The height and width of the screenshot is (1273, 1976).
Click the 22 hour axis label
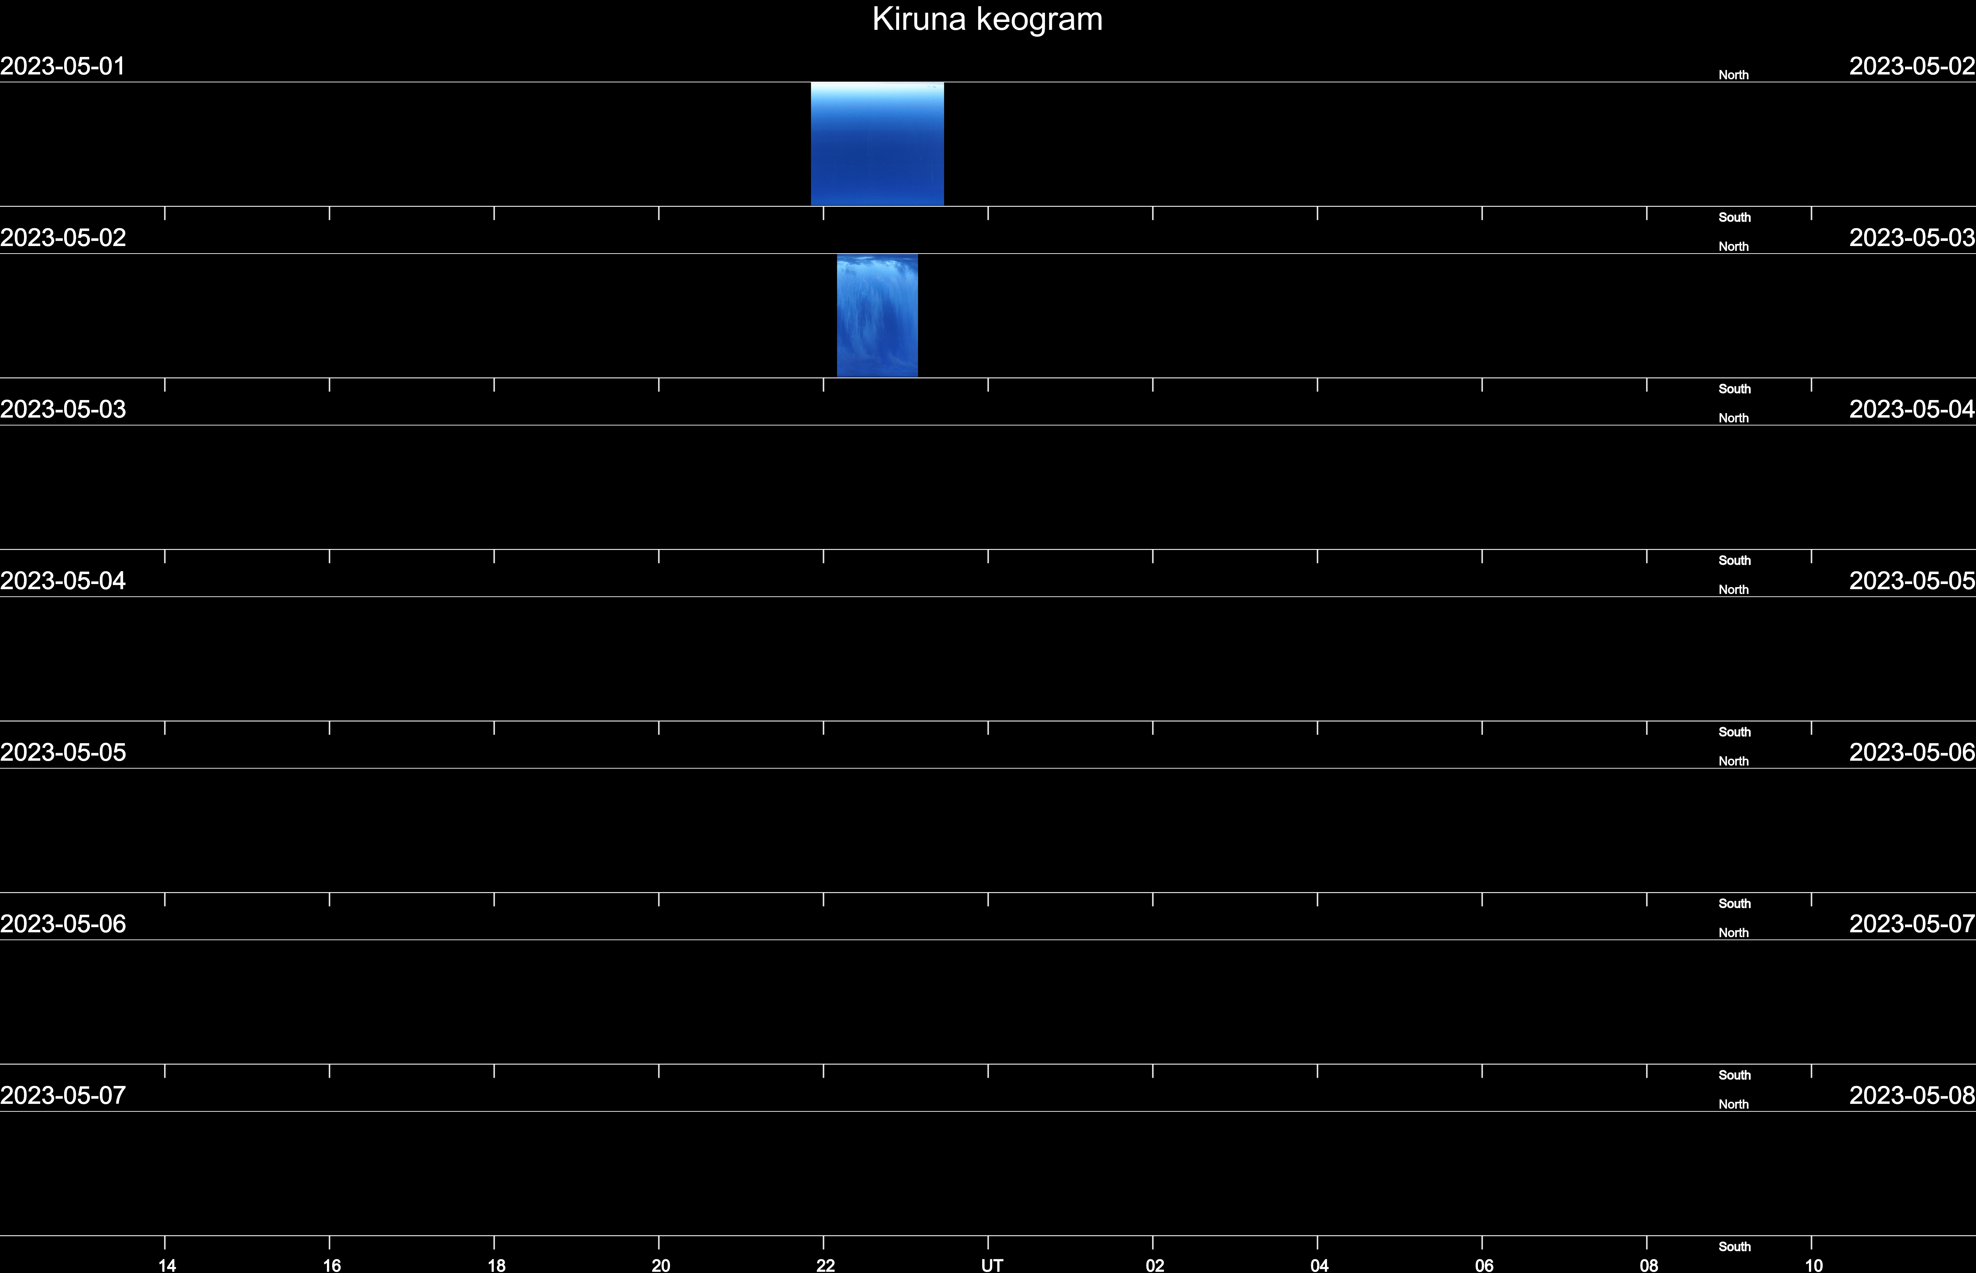(826, 1265)
